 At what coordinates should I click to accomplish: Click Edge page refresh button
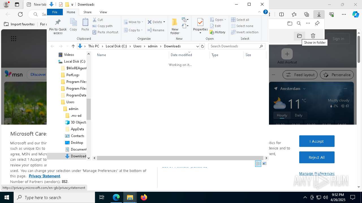tap(20, 14)
